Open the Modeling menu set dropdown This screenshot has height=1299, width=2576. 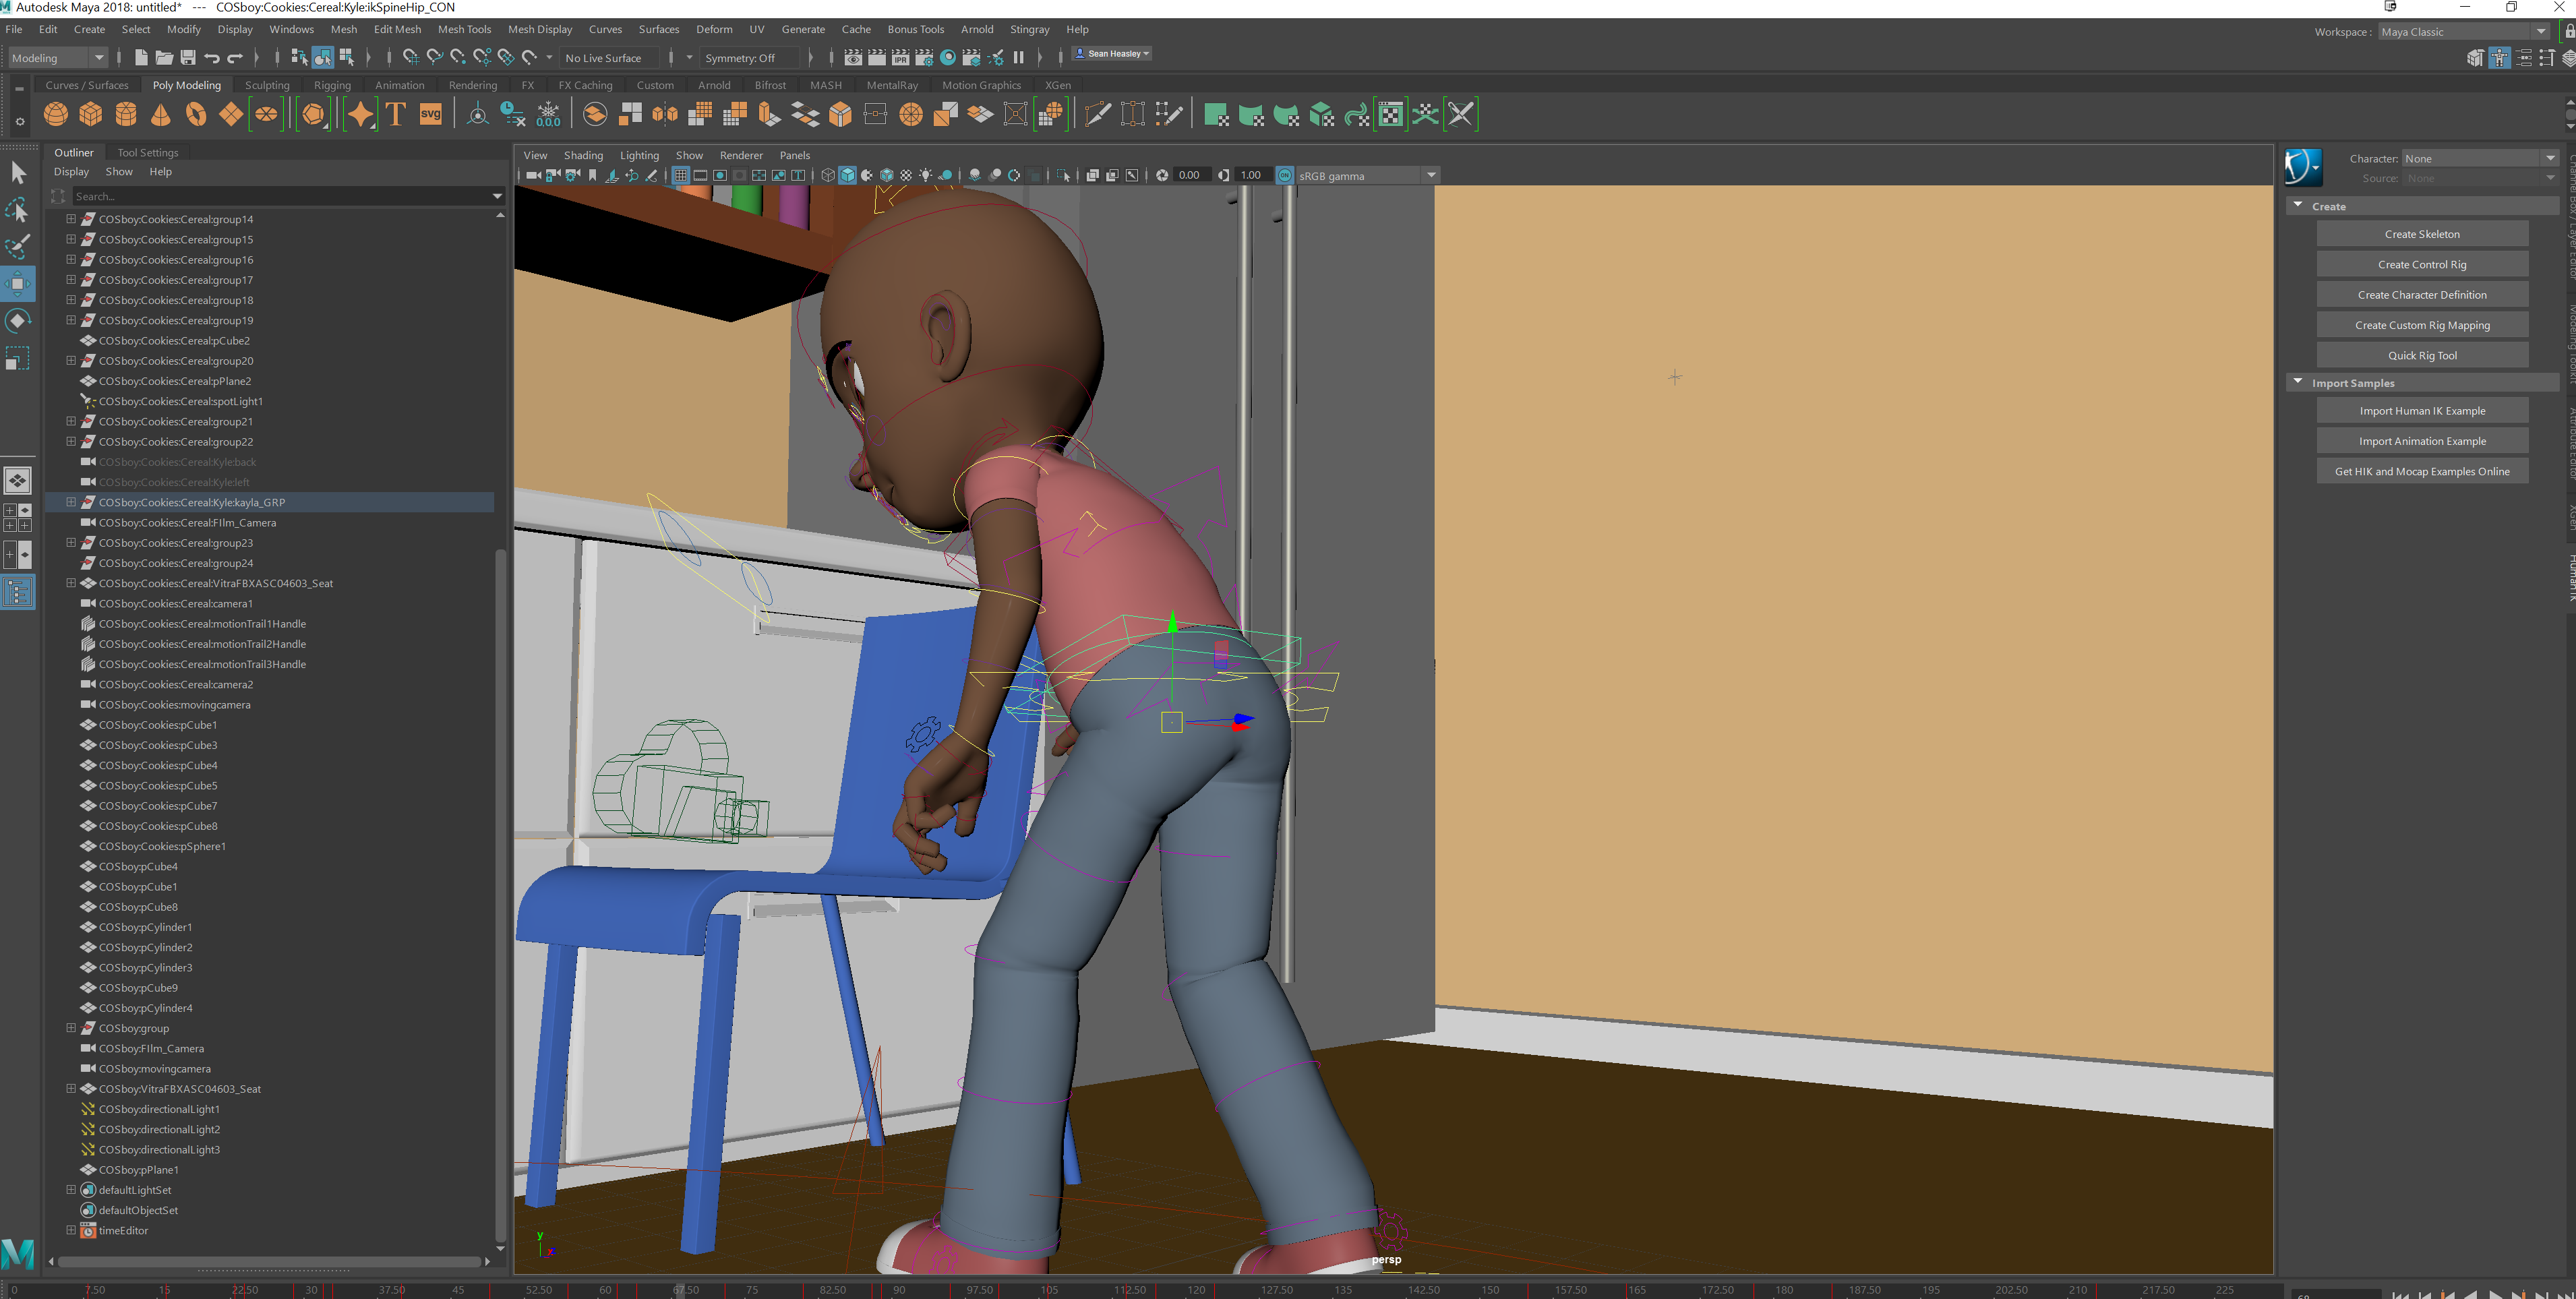tap(55, 57)
